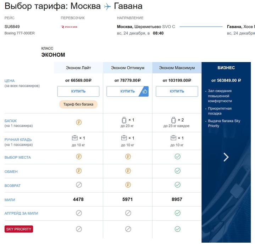The height and width of the screenshot is (248, 255).
Task: Click the thumbs-up recommended icon on Оптимум
Action: [145, 91]
